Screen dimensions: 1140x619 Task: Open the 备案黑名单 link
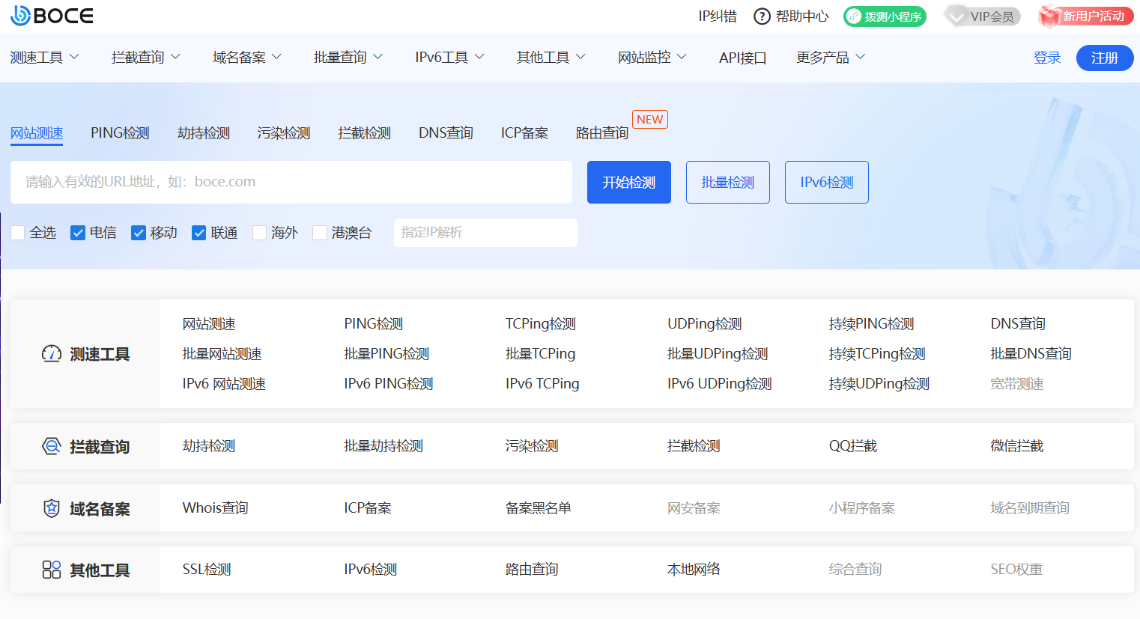(539, 508)
